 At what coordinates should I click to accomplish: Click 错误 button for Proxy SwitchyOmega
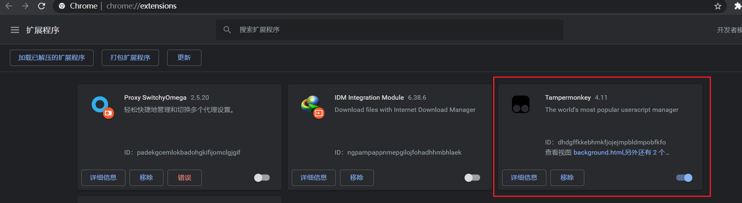pos(184,178)
